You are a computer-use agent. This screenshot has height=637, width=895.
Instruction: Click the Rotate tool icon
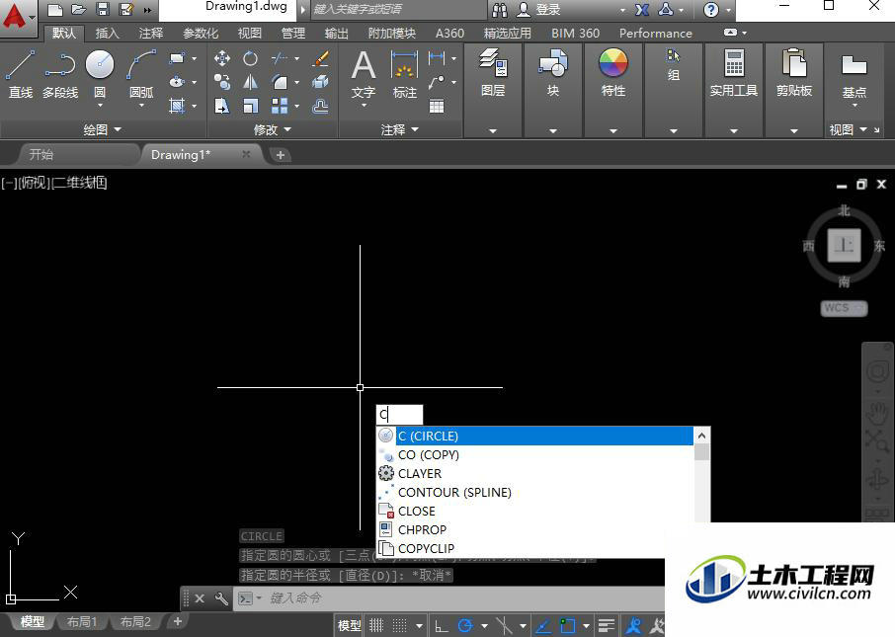pyautogui.click(x=250, y=58)
